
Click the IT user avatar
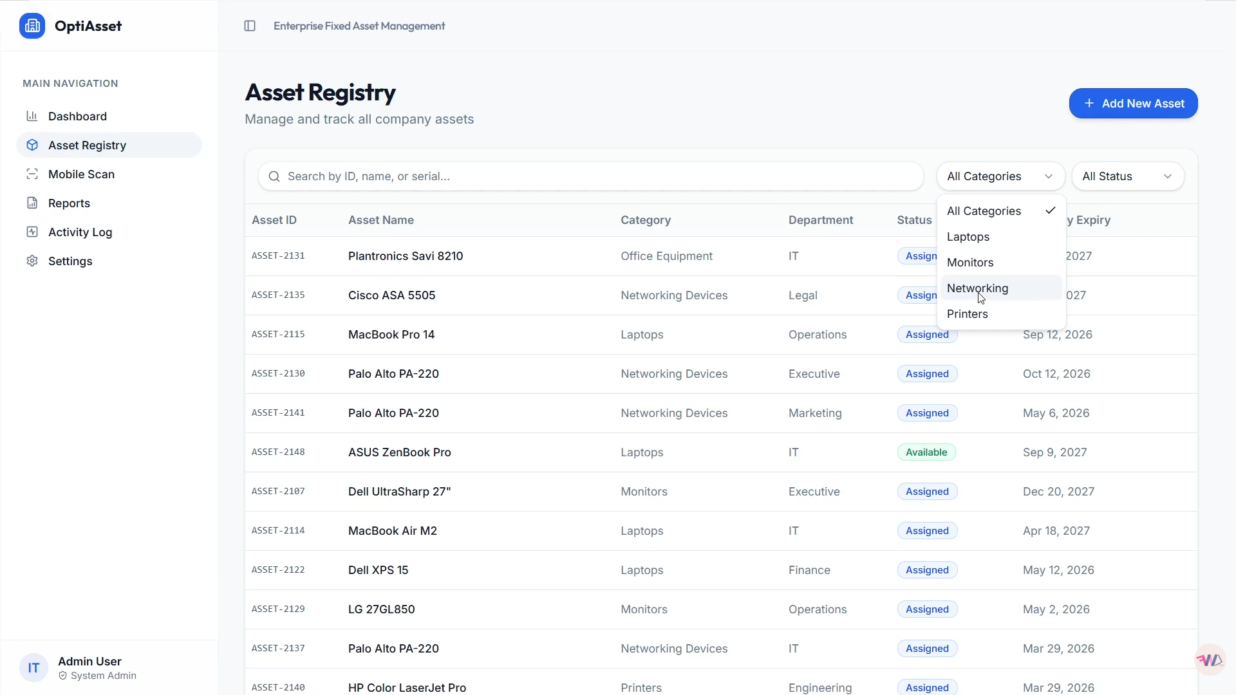tap(33, 668)
